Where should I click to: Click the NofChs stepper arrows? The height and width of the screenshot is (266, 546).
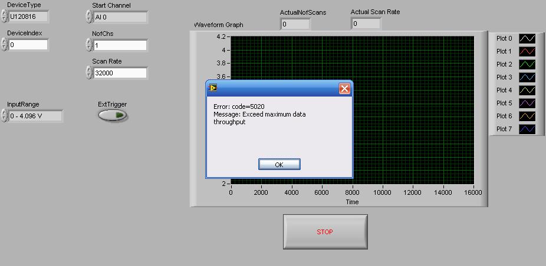[x=89, y=45]
